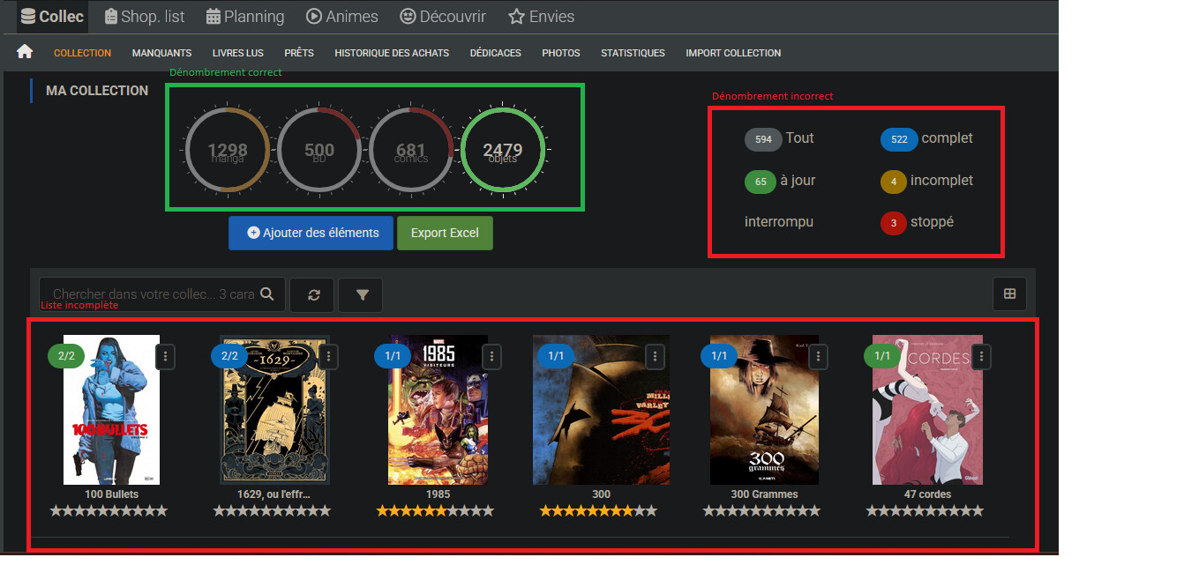Filter by interrompu status
The height and width of the screenshot is (587, 1184).
[x=779, y=222]
